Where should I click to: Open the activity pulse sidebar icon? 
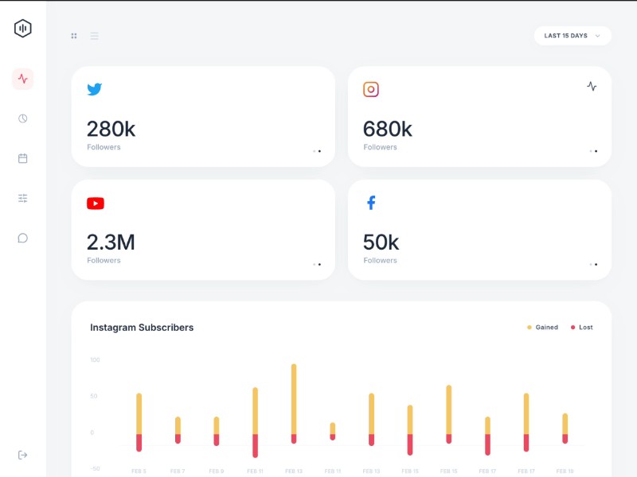(x=23, y=79)
